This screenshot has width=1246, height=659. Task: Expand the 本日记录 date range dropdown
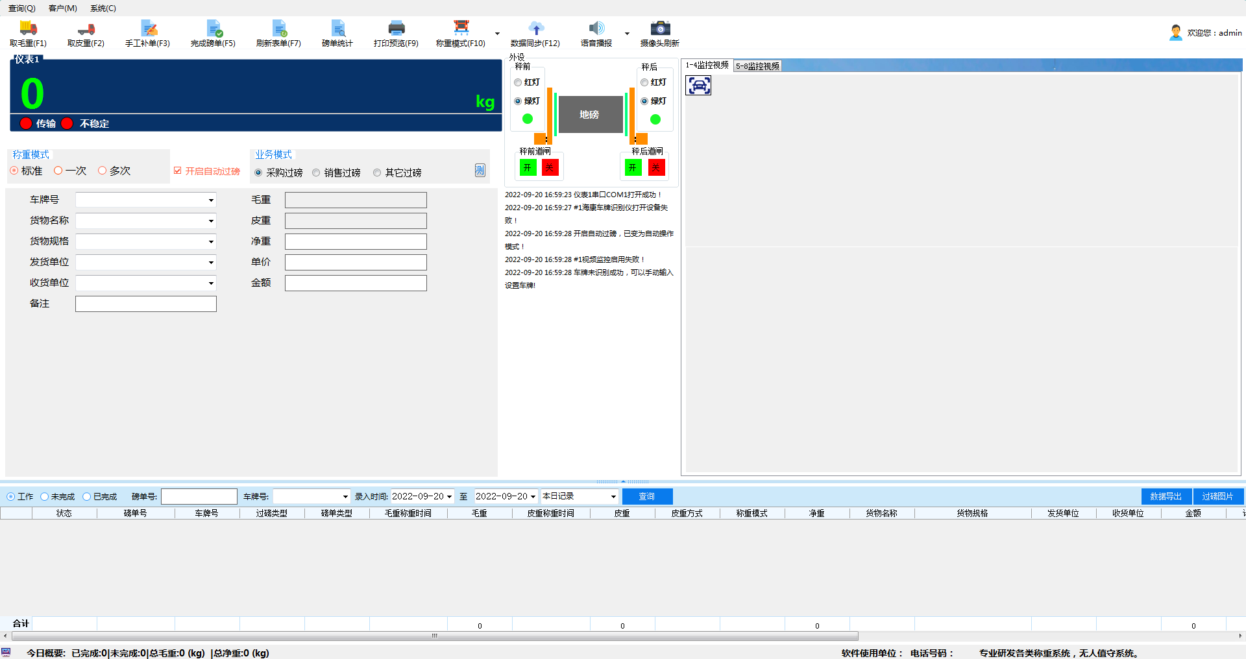coord(613,497)
